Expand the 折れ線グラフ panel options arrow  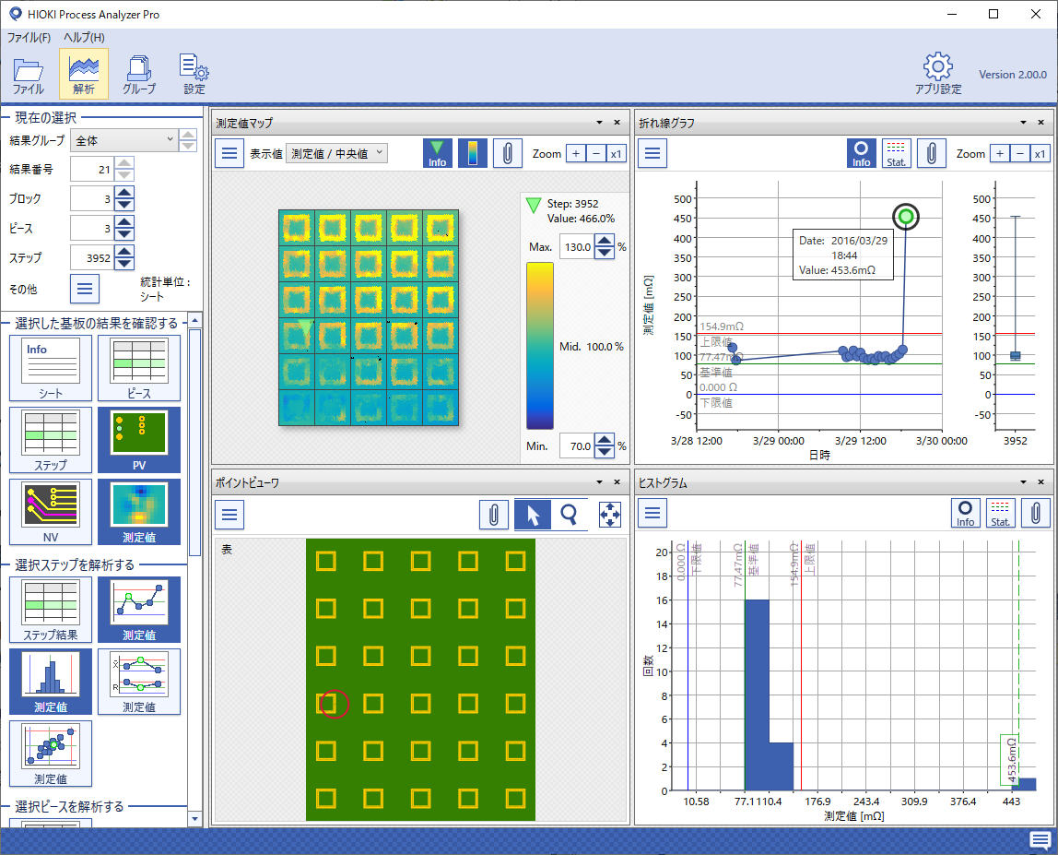(1023, 123)
